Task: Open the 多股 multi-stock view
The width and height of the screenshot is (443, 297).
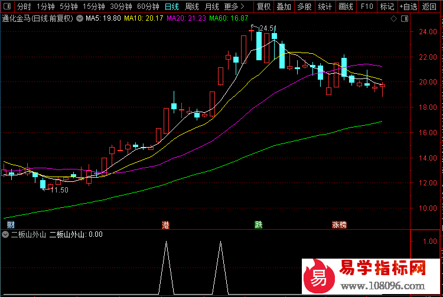Action: (304, 6)
